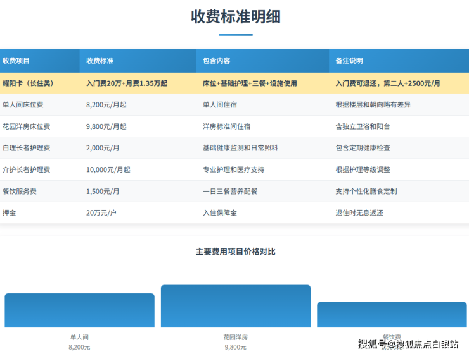Click the 介护长者护理费 row label
Viewport: 469px width, 354px height.
point(26,169)
